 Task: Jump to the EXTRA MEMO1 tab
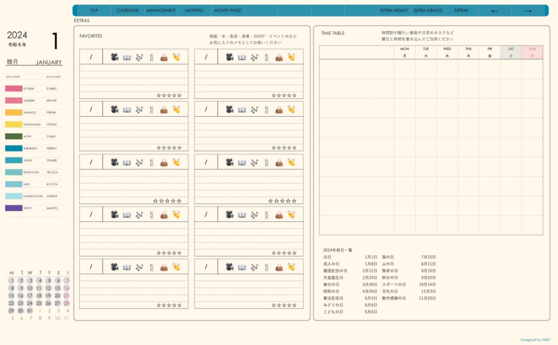[395, 10]
